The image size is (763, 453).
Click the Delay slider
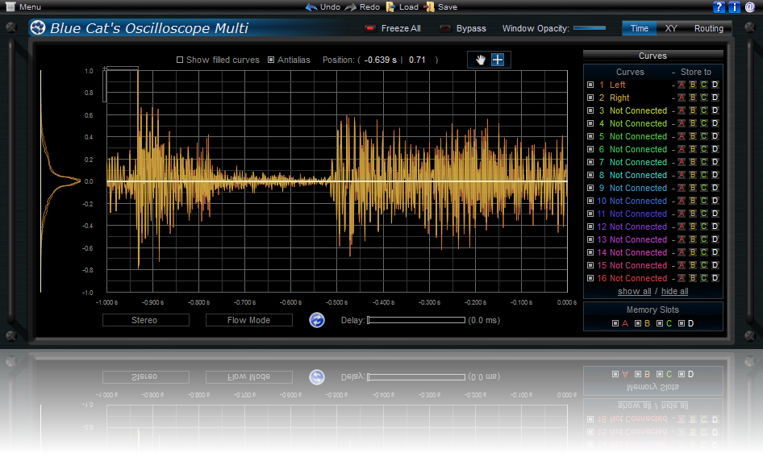pyautogui.click(x=416, y=320)
